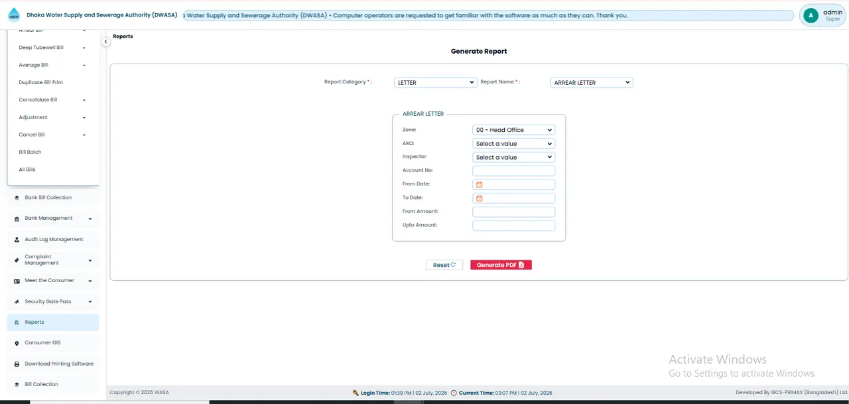Open the All Bills menu item
The height and width of the screenshot is (404, 849).
tap(27, 170)
